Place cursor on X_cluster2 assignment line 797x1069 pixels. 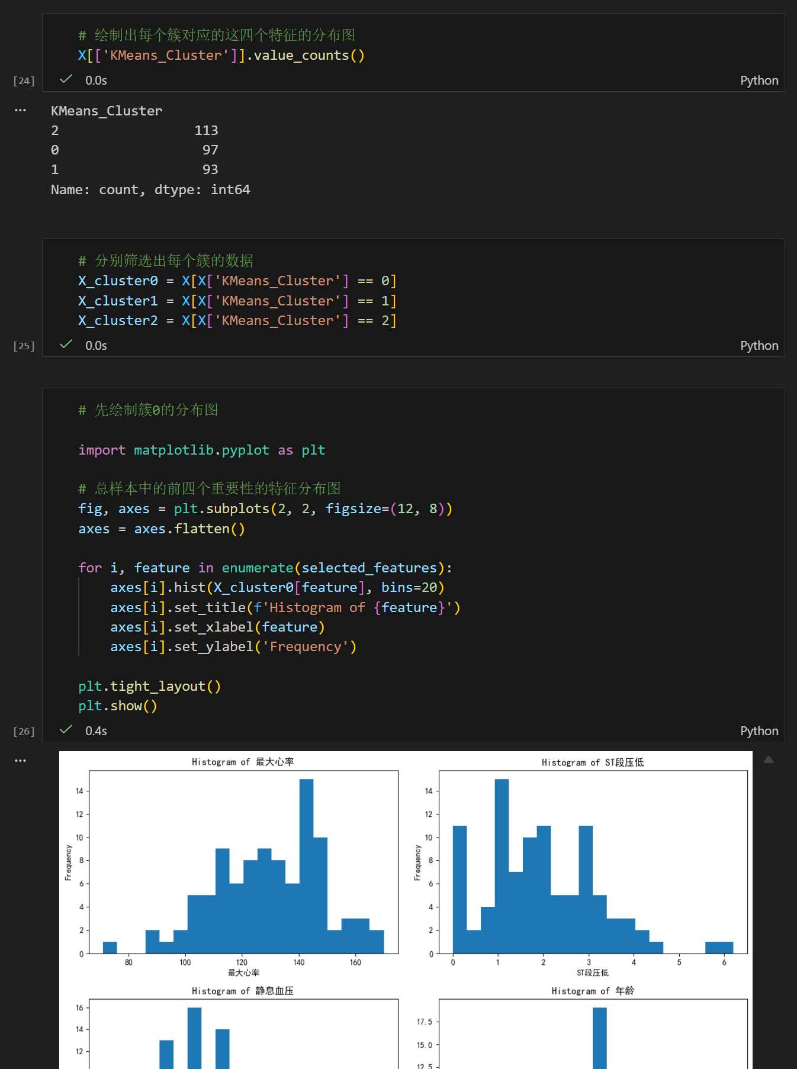tap(237, 320)
